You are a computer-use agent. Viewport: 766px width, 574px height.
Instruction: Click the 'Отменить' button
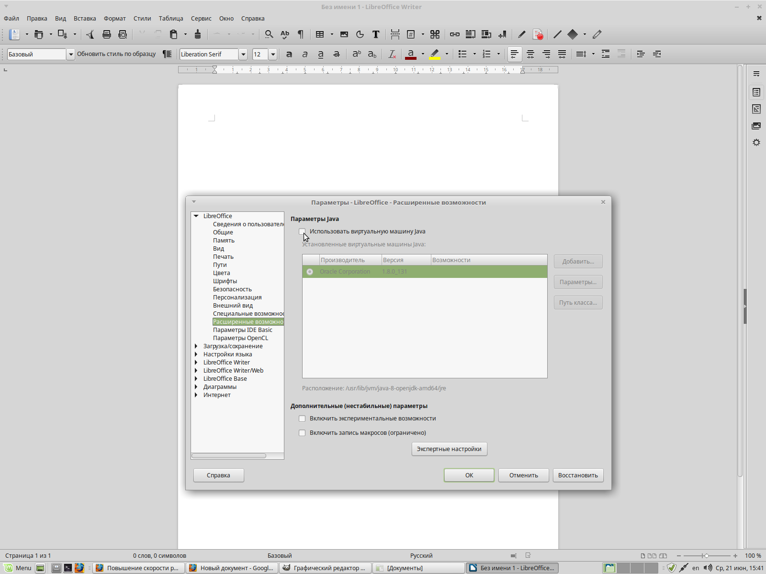524,475
